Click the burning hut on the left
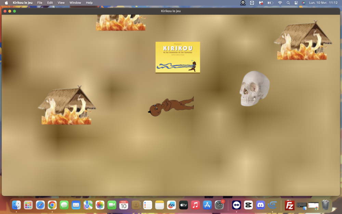342x214 pixels. (x=67, y=105)
